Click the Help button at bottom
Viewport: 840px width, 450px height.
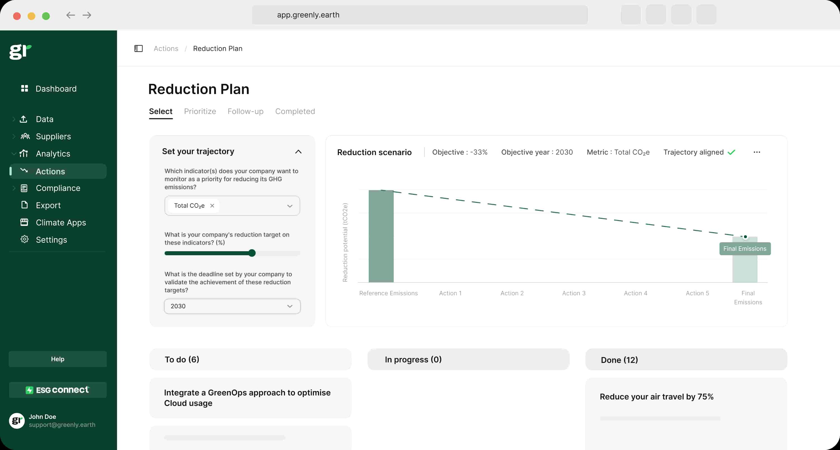click(x=58, y=359)
